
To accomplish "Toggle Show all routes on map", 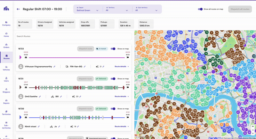I will (x=200, y=9).
